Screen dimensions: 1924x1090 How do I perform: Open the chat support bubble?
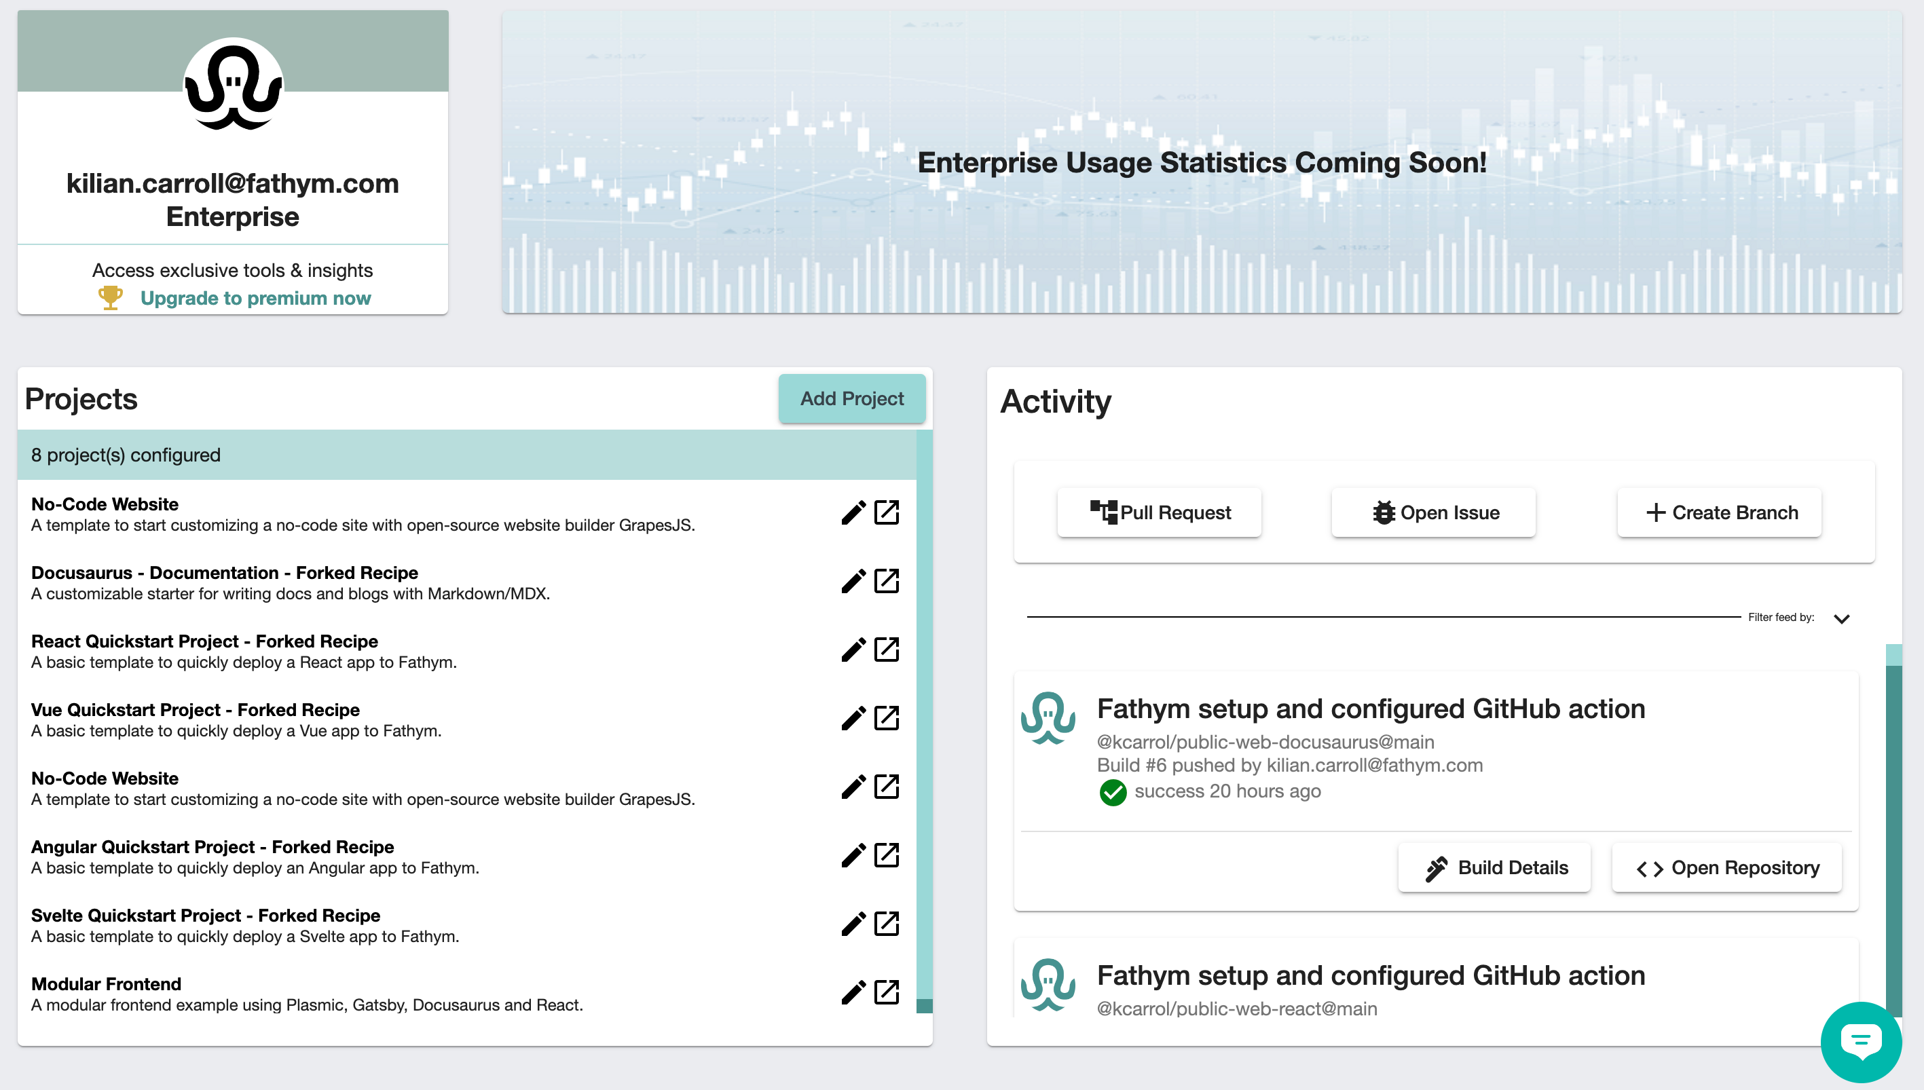1861,1042
